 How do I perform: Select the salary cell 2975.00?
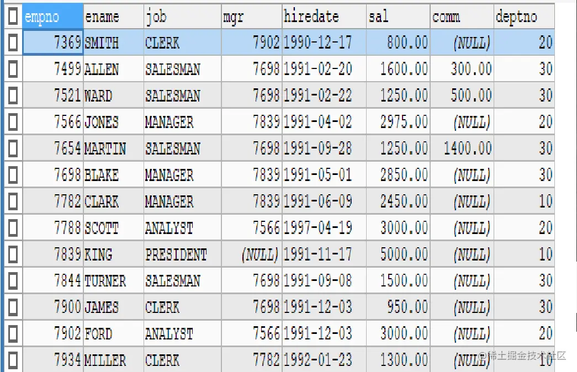coord(398,122)
